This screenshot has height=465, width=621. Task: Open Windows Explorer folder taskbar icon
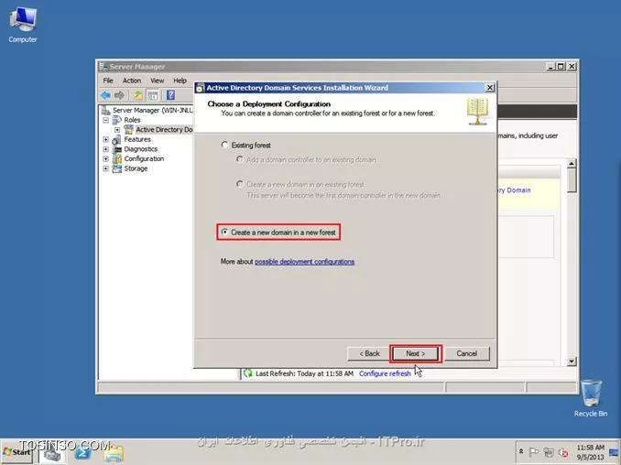pyautogui.click(x=114, y=453)
